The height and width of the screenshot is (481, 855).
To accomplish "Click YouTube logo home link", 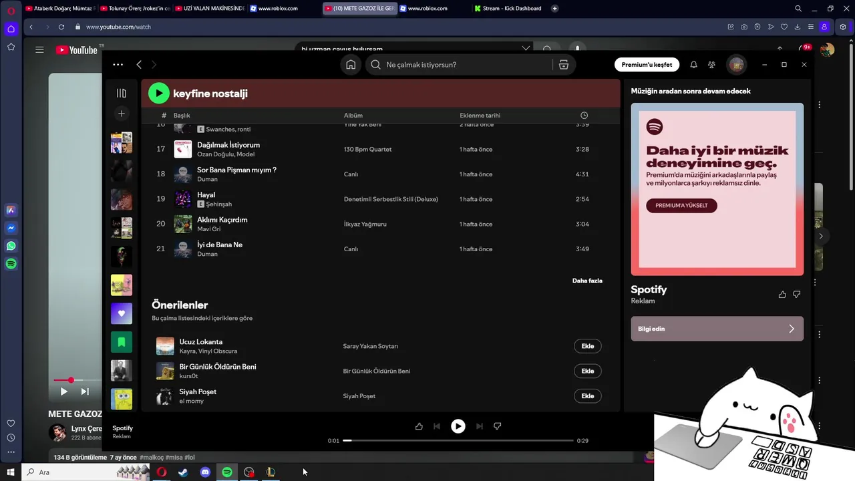I will coord(77,50).
